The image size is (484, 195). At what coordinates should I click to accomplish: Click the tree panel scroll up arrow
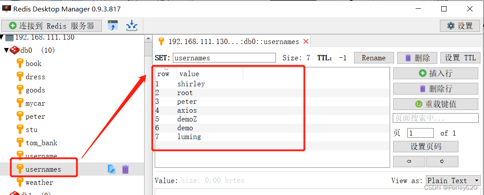(x=148, y=38)
